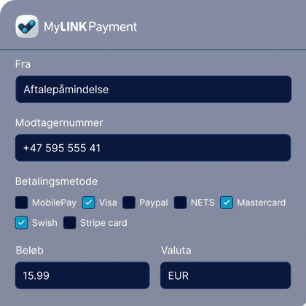The width and height of the screenshot is (306, 306).
Task: Enable the NETS checkbox
Action: click(x=180, y=203)
